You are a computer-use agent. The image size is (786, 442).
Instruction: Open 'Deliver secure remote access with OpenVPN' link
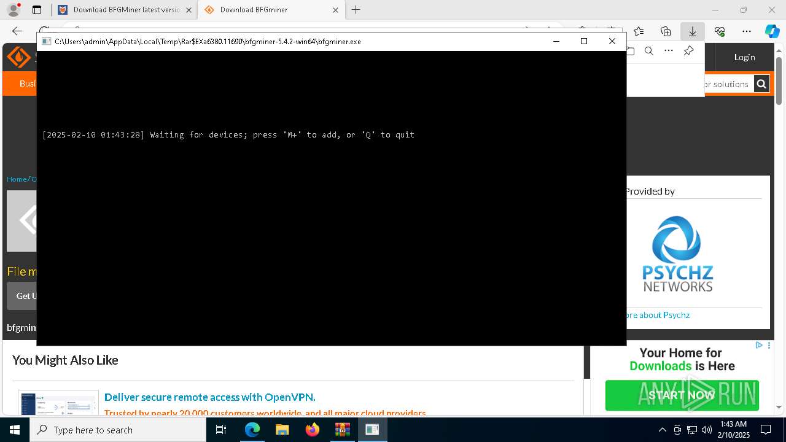[210, 397]
